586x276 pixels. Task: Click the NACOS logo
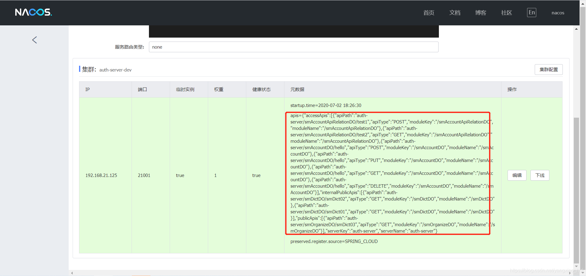(34, 12)
